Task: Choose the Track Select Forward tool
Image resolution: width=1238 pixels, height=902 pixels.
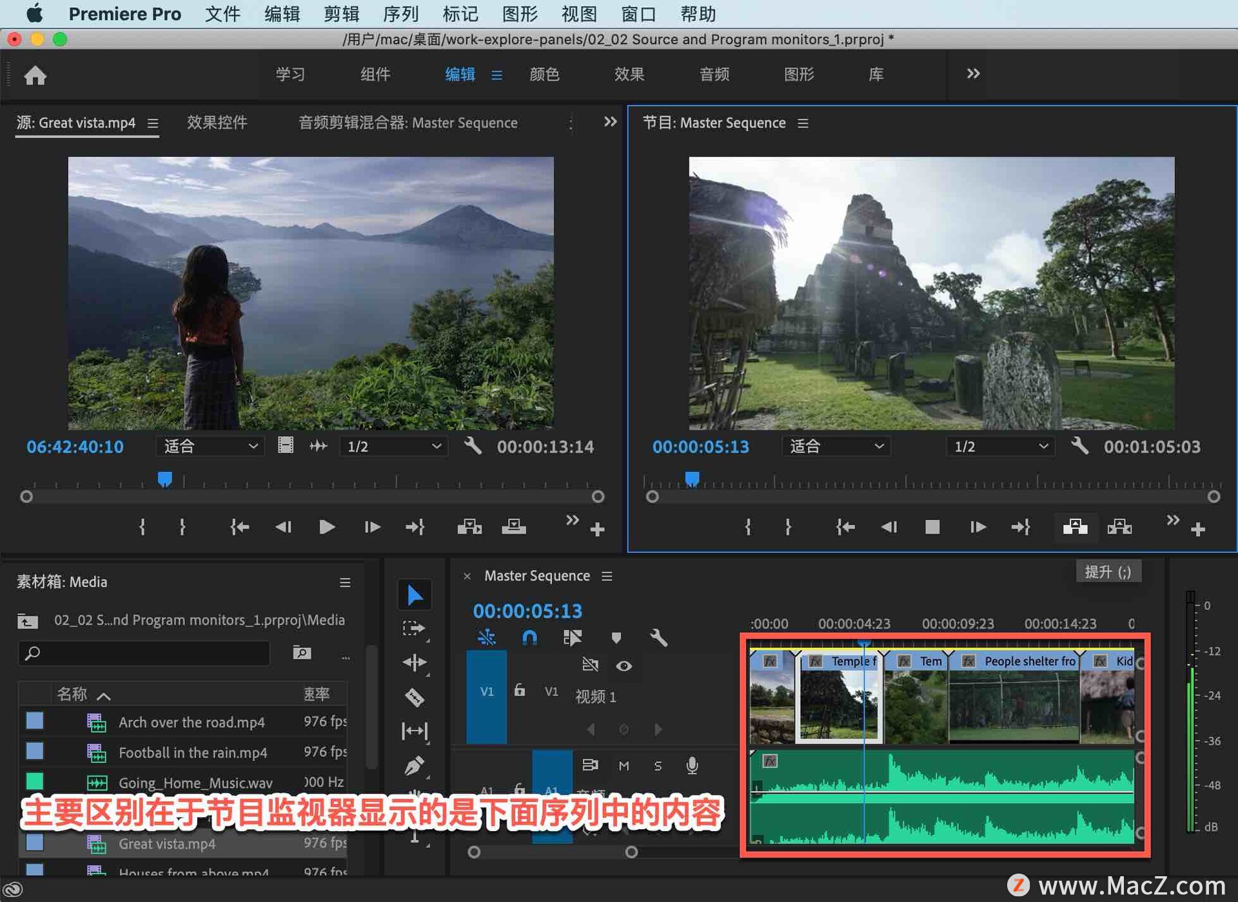Action: click(415, 628)
